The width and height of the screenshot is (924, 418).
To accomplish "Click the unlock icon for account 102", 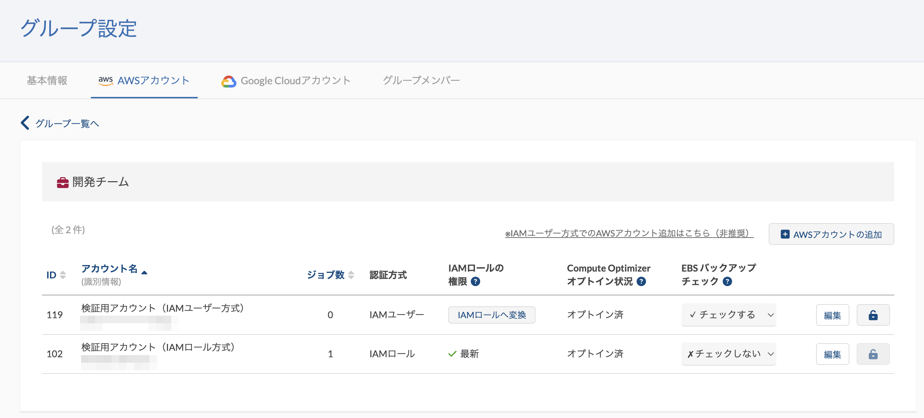I will [x=873, y=354].
